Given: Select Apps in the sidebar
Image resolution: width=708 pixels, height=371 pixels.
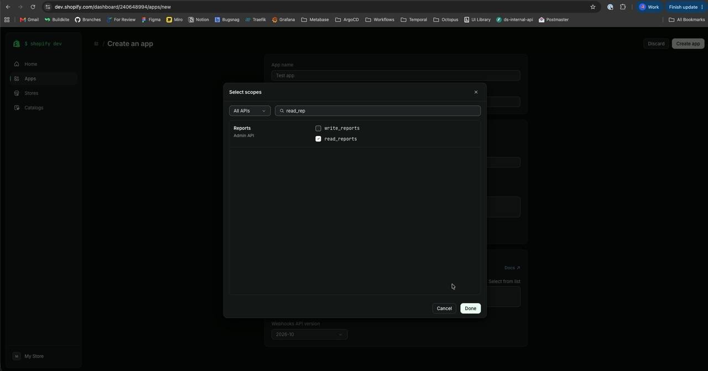Looking at the screenshot, I should (x=44, y=79).
